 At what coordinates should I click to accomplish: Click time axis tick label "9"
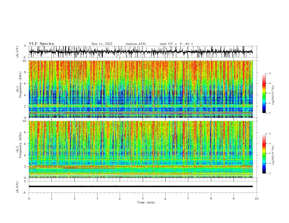(234, 199)
